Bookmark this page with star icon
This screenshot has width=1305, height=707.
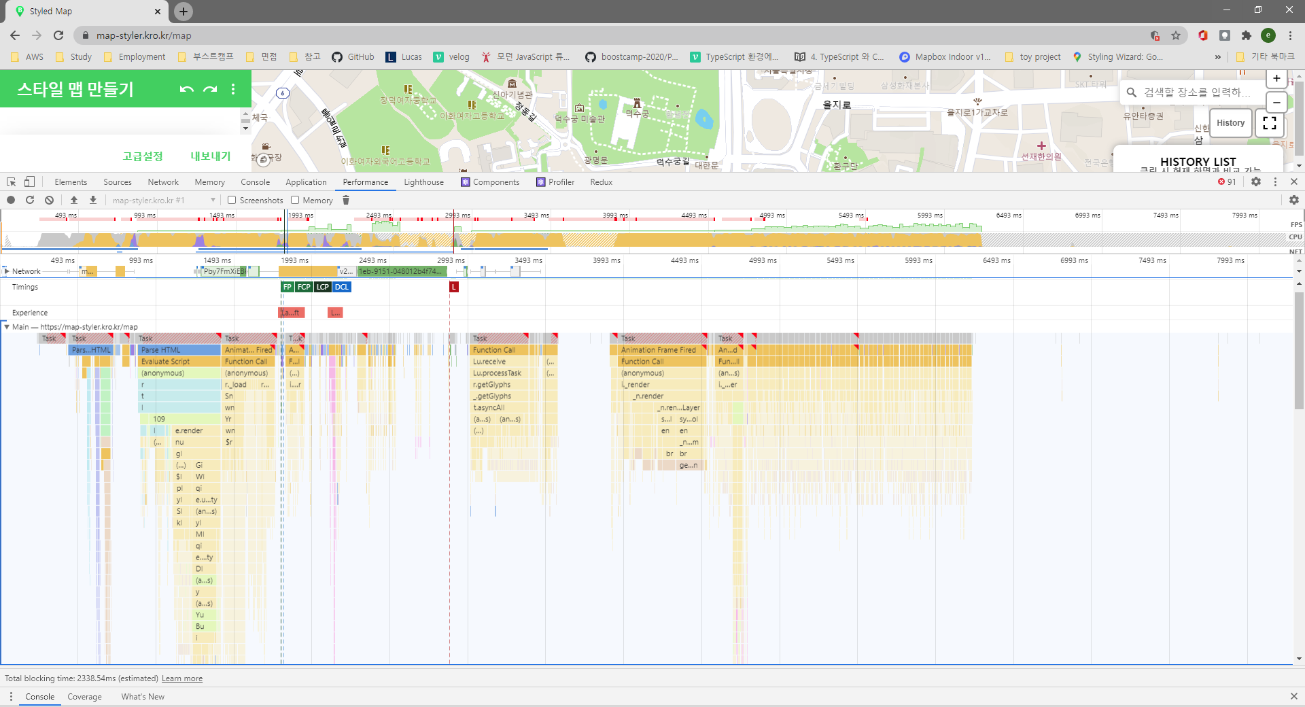pos(1176,35)
